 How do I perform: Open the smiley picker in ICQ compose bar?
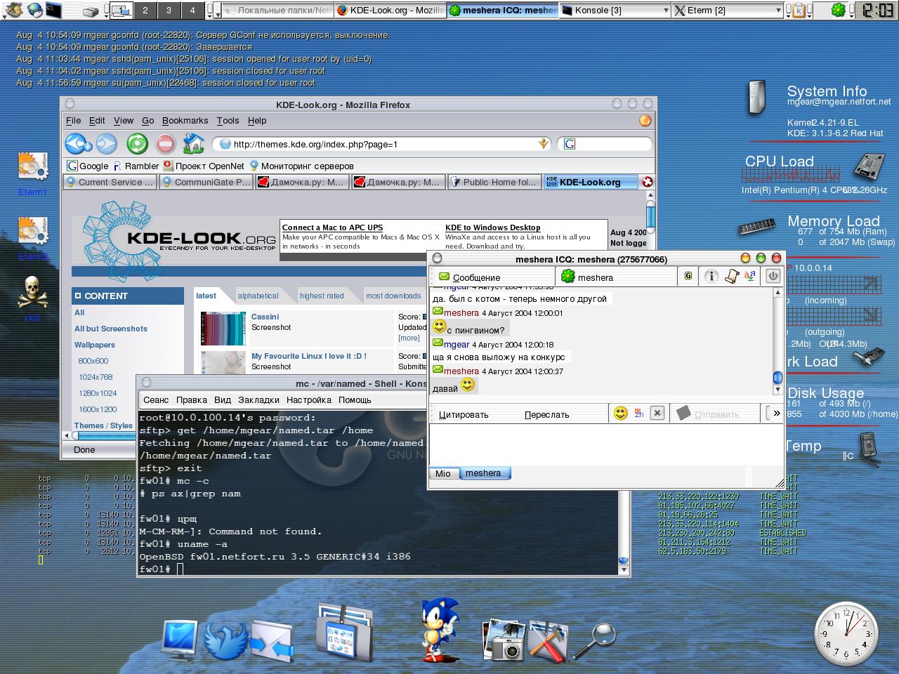620,414
